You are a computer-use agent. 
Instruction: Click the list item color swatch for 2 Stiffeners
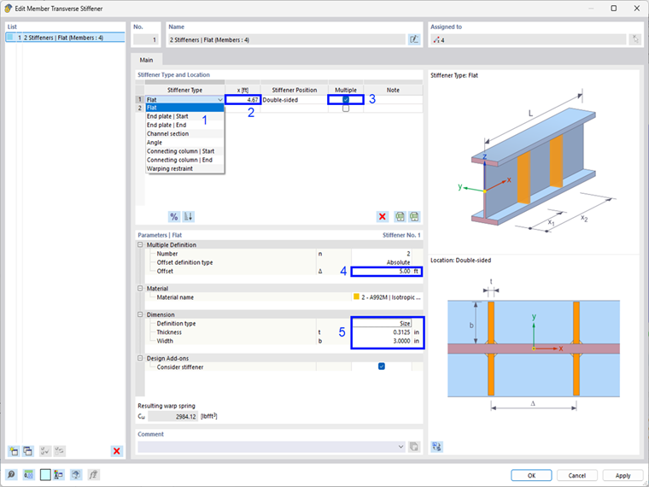[10, 38]
